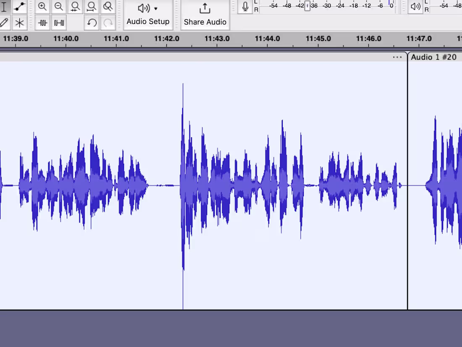
Task: Open the Audio 1 #20 track menu
Action: click(x=434, y=57)
